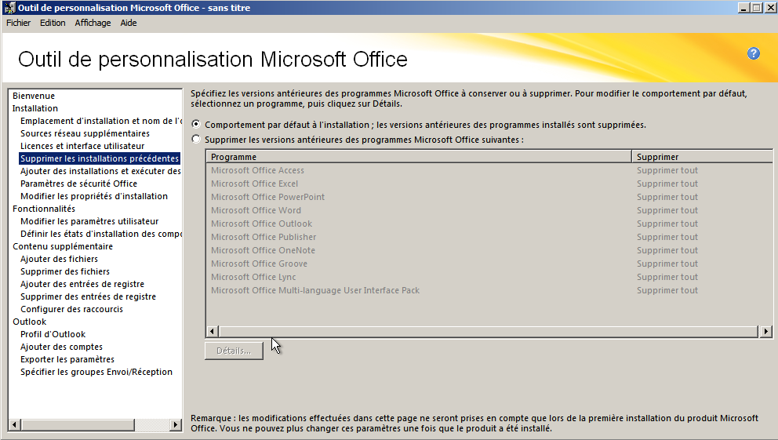Image resolution: width=778 pixels, height=440 pixels.
Task: Click the blue help question mark icon
Action: click(753, 53)
